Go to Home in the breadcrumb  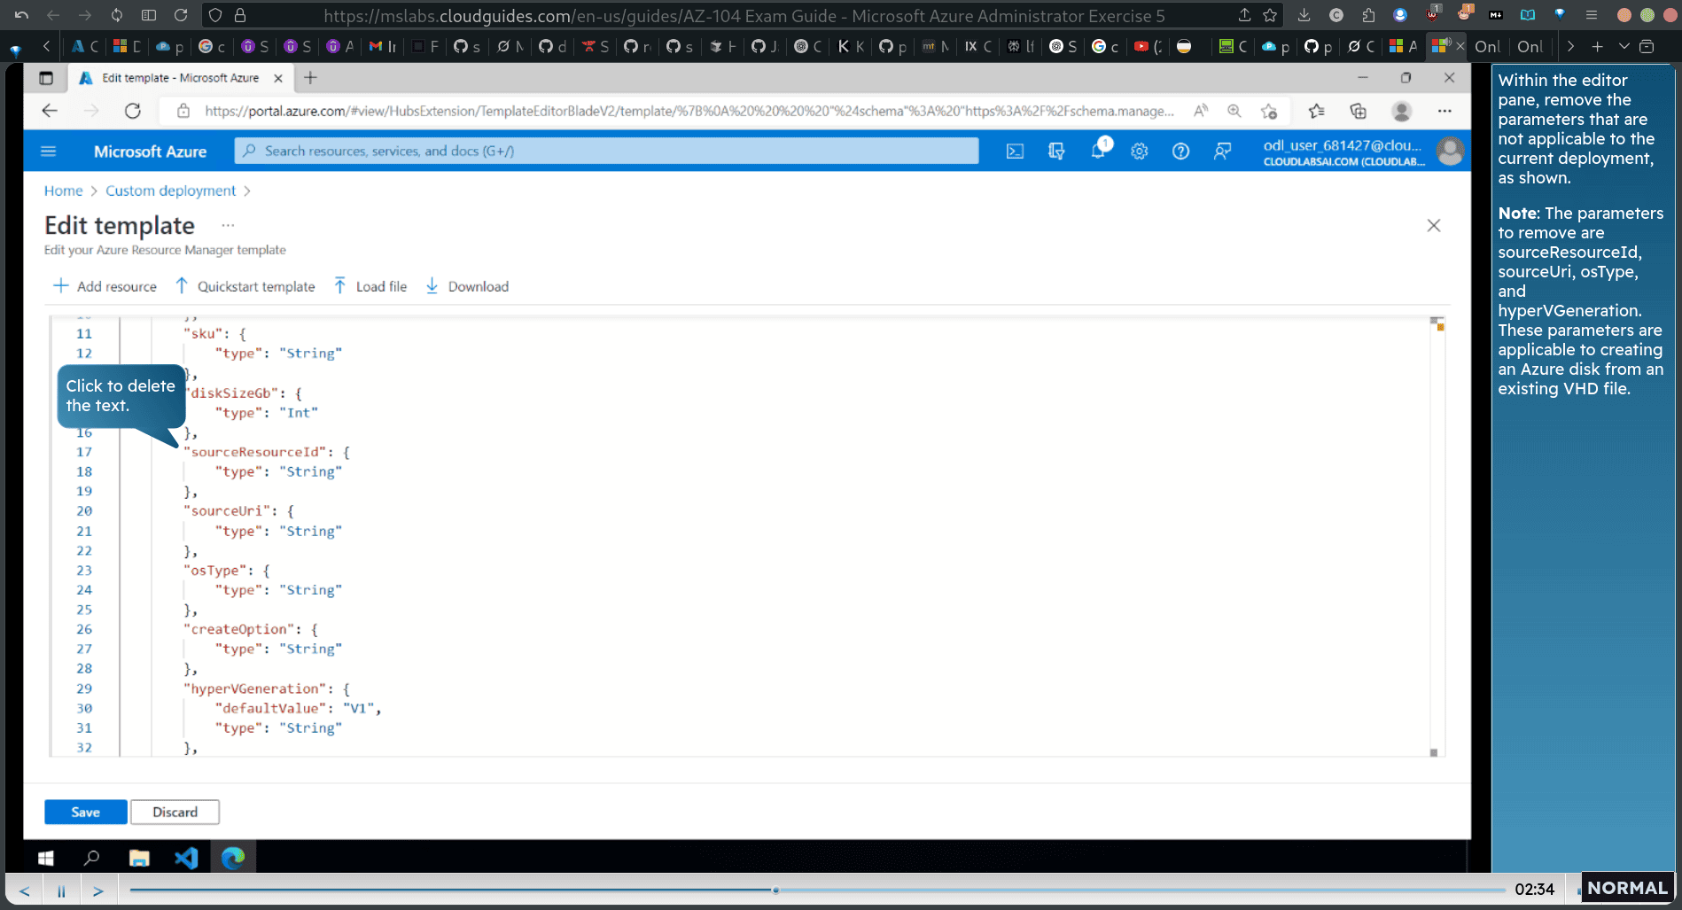point(63,191)
